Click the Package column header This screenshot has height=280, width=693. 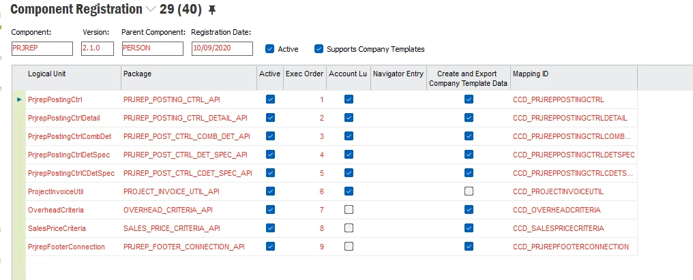click(138, 74)
